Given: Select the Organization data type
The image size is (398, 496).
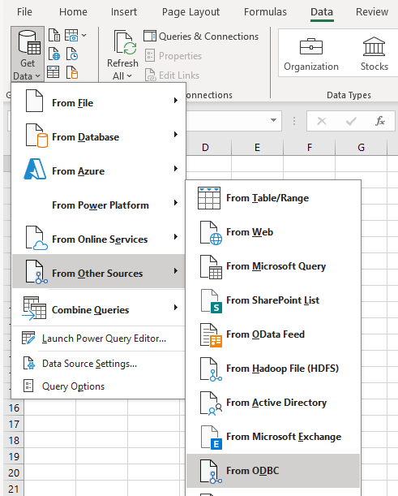Looking at the screenshot, I should click(x=311, y=54).
